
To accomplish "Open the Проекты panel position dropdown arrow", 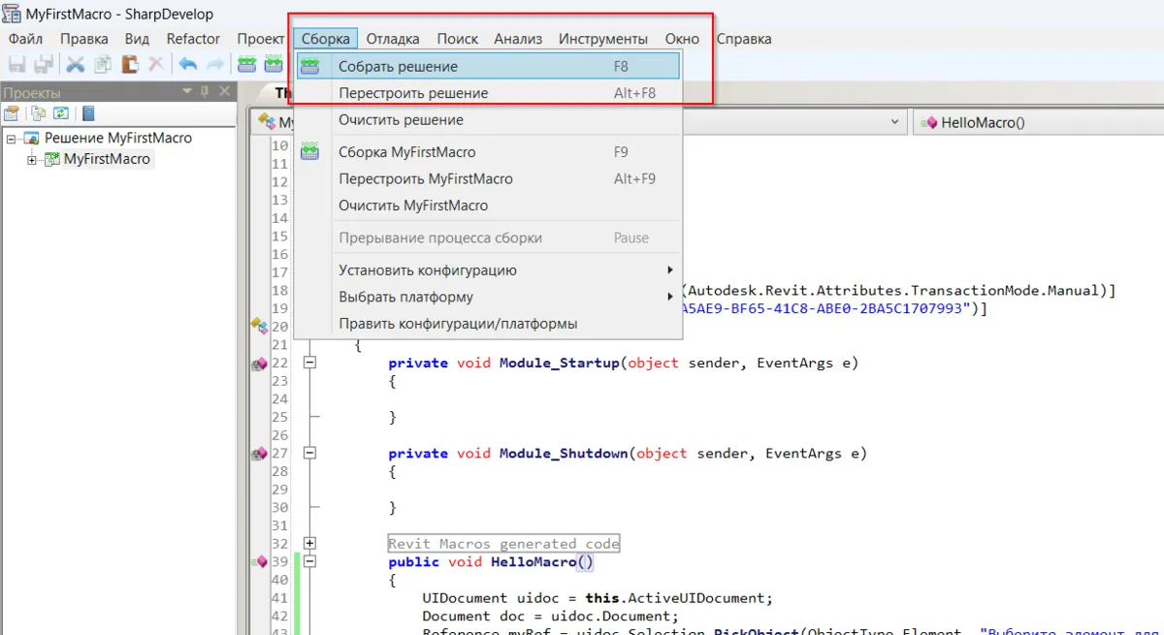I will pos(187,91).
